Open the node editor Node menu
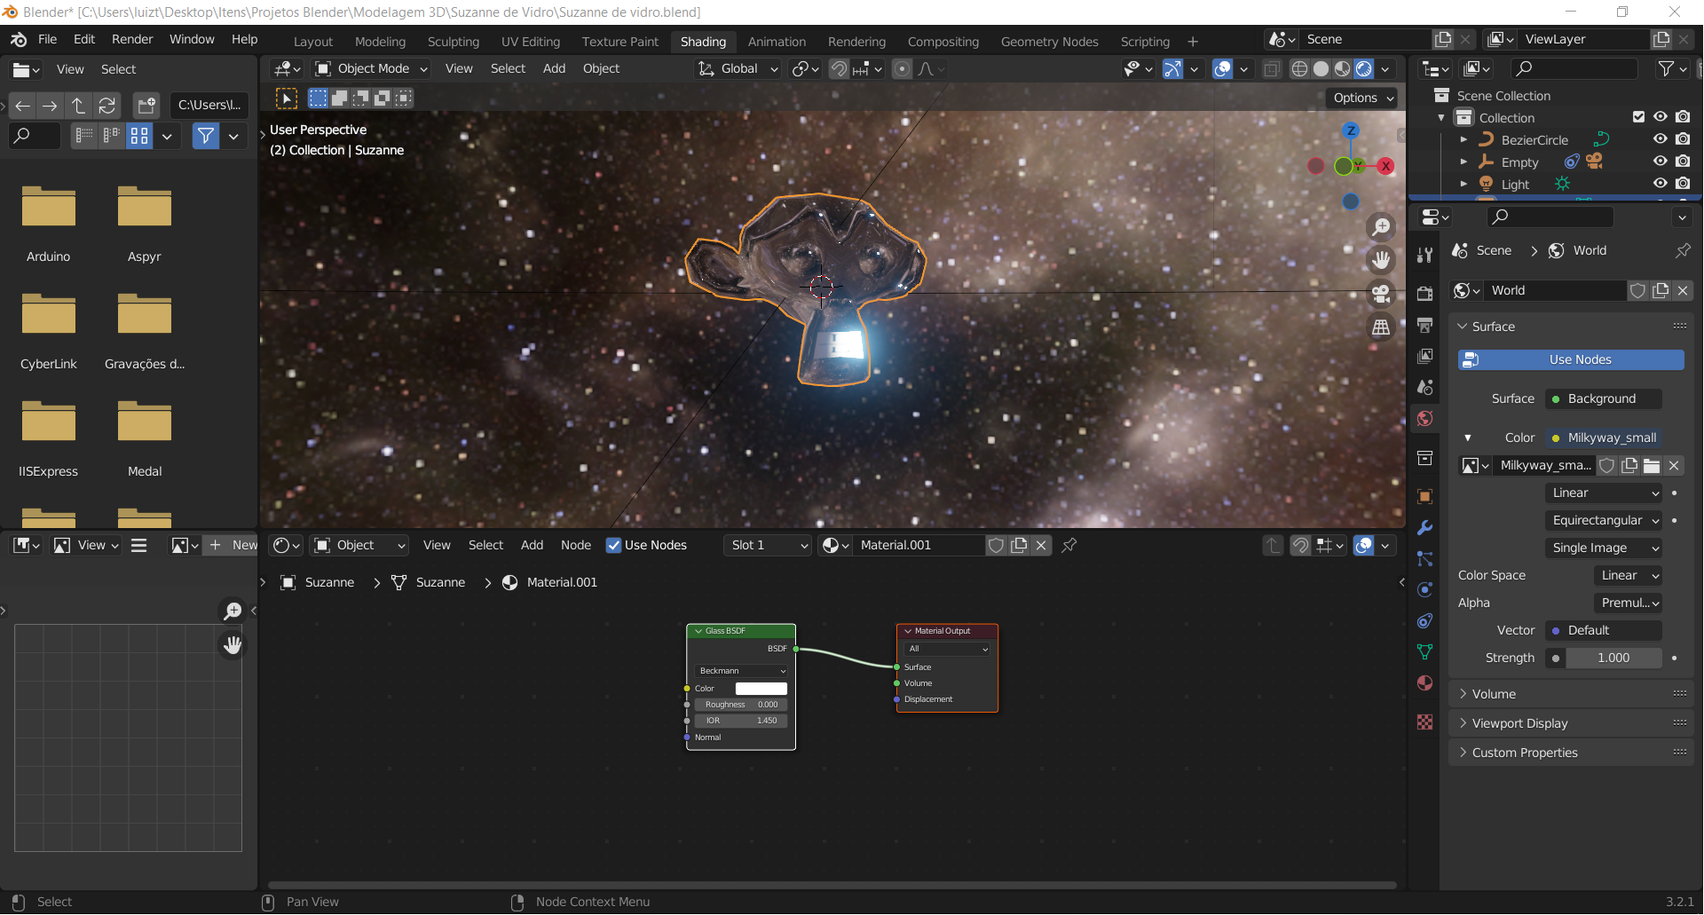Screen dimensions: 1704x915 pos(576,546)
